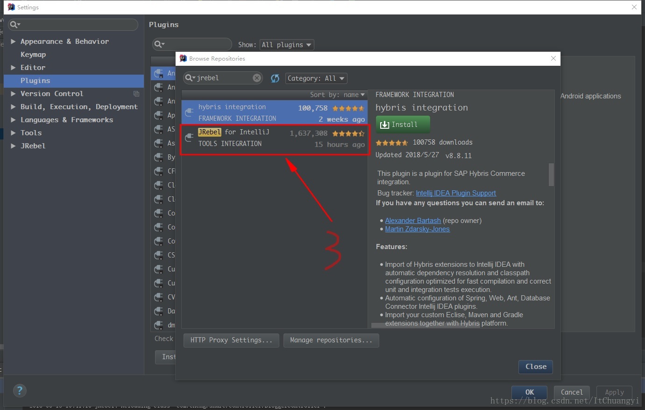The image size is (645, 410).
Task: Click Cancel in Settings window
Action: pos(572,392)
